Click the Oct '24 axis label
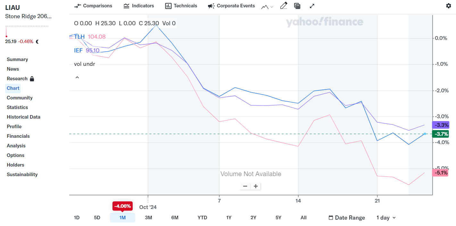 click(x=148, y=207)
